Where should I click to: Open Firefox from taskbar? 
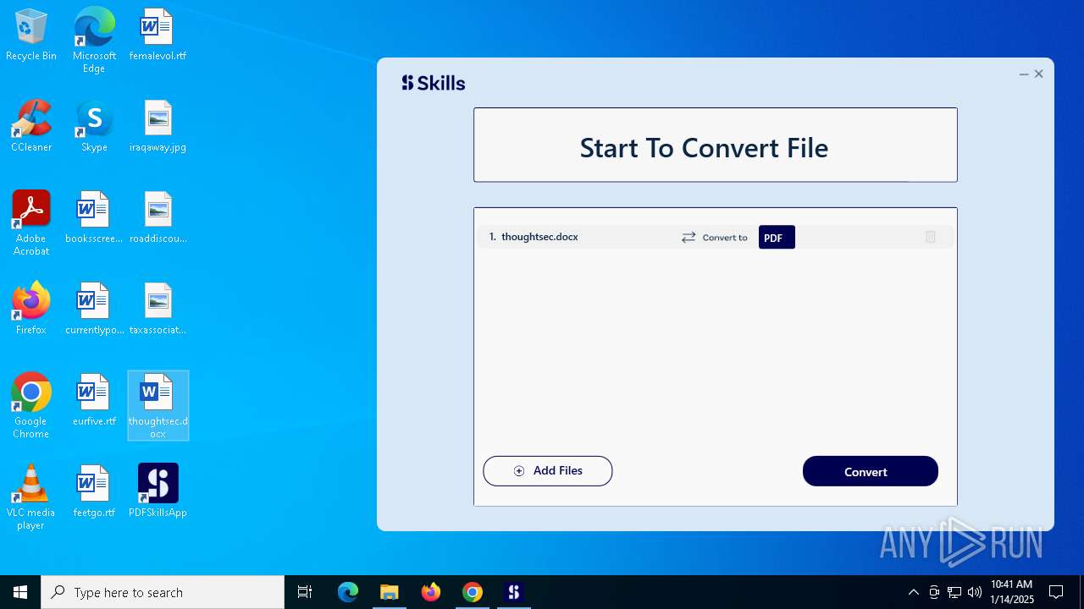coord(431,592)
